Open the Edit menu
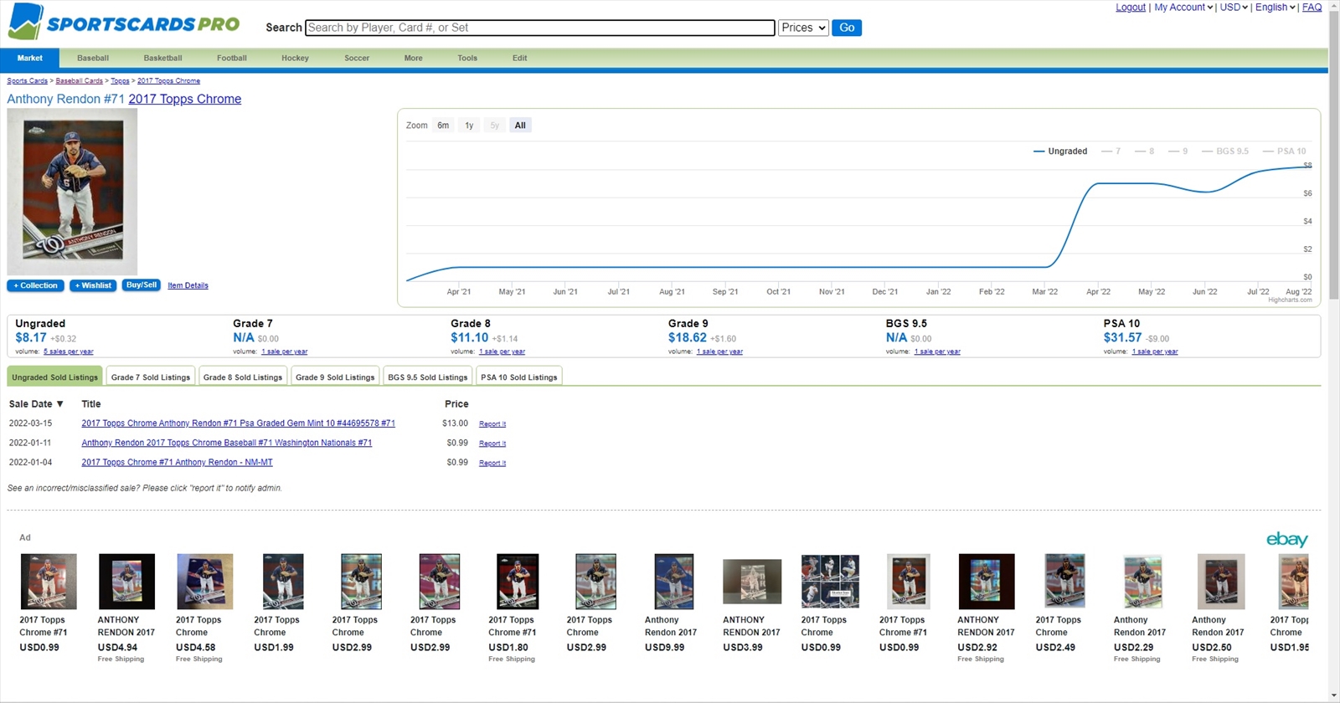The height and width of the screenshot is (703, 1340). tap(520, 58)
